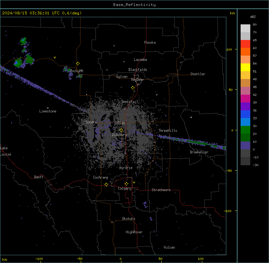Screen dimensions: 269x263
Task: Click the Cochrane town label
Action: pos(100,177)
